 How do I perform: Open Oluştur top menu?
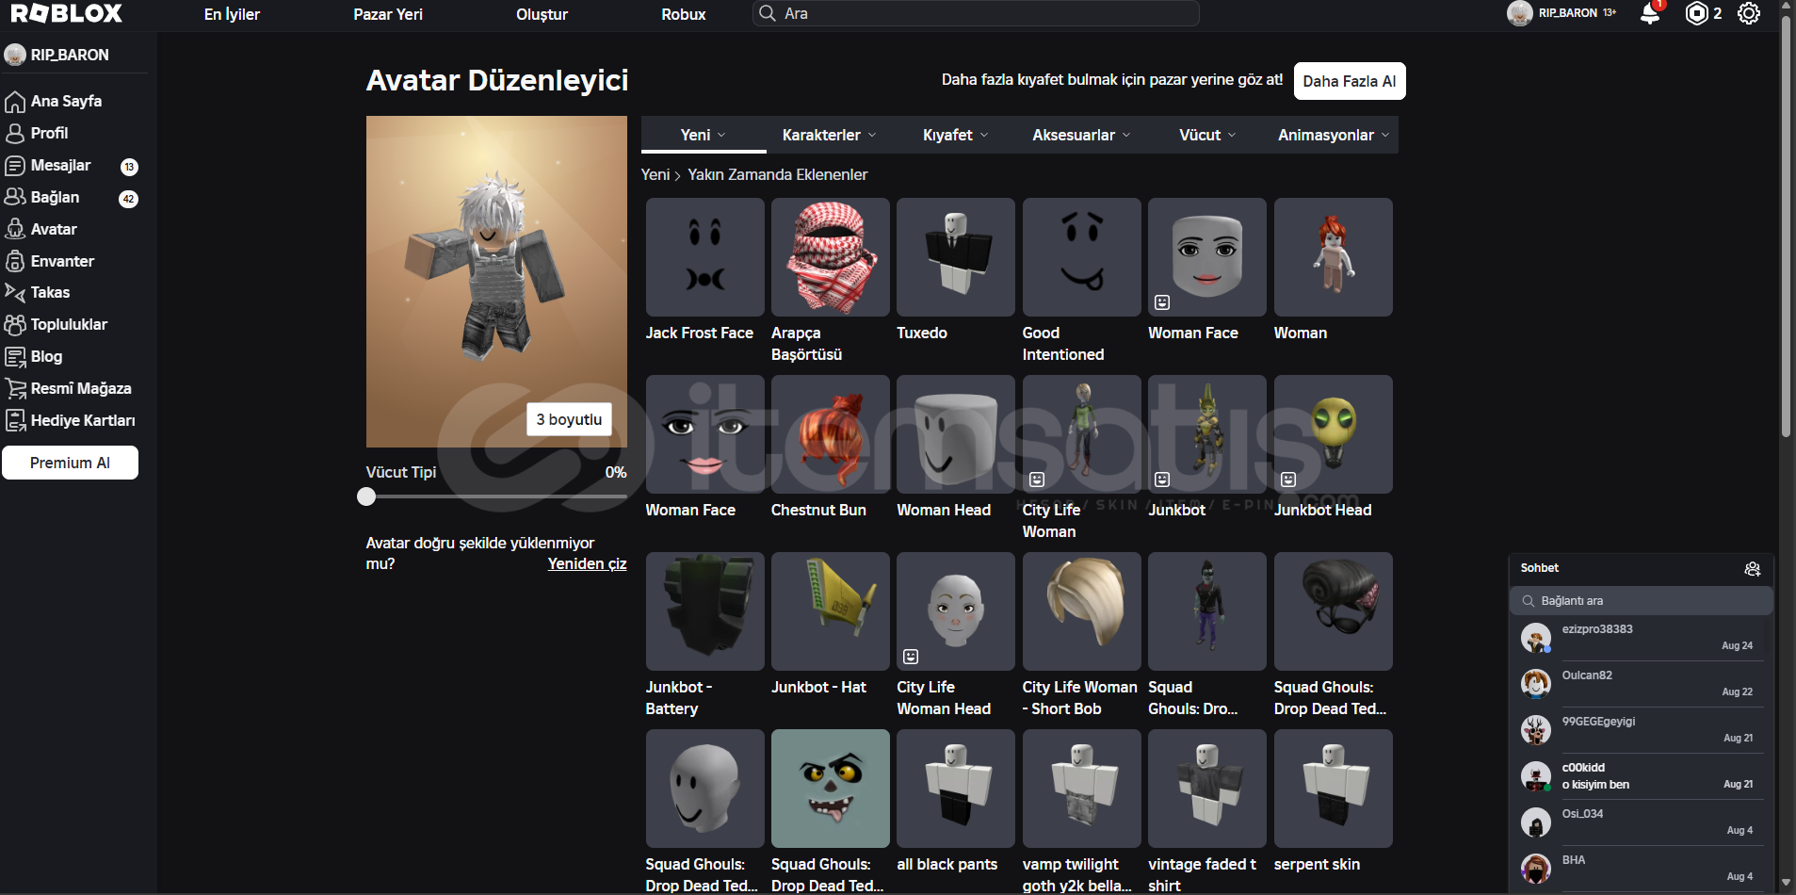pos(542,14)
